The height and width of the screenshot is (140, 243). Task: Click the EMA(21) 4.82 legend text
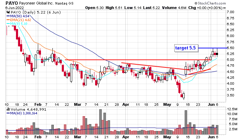[x=20, y=20]
